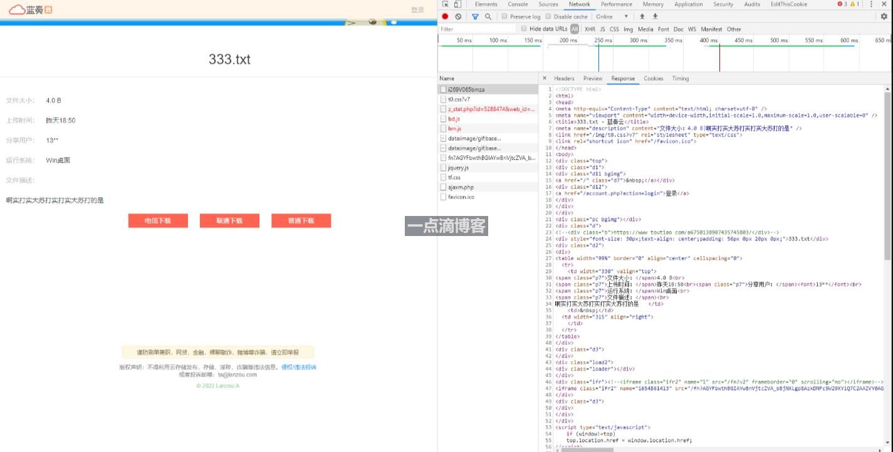Toggle the device toolbar icon

[456, 4]
